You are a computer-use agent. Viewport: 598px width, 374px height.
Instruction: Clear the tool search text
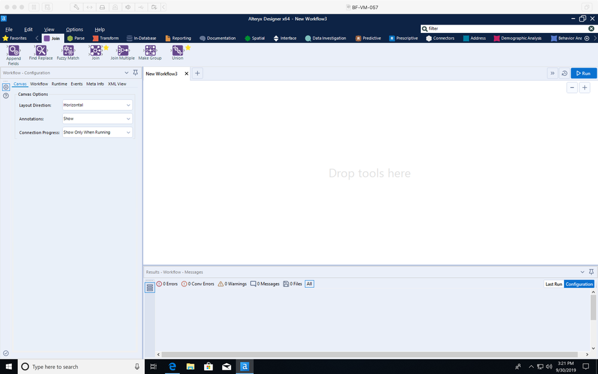(x=591, y=29)
